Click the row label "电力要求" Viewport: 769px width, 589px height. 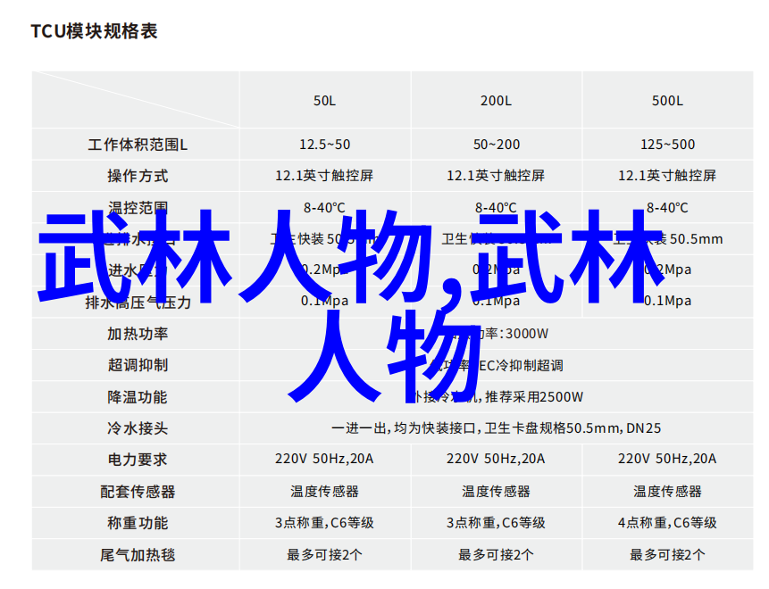[138, 460]
